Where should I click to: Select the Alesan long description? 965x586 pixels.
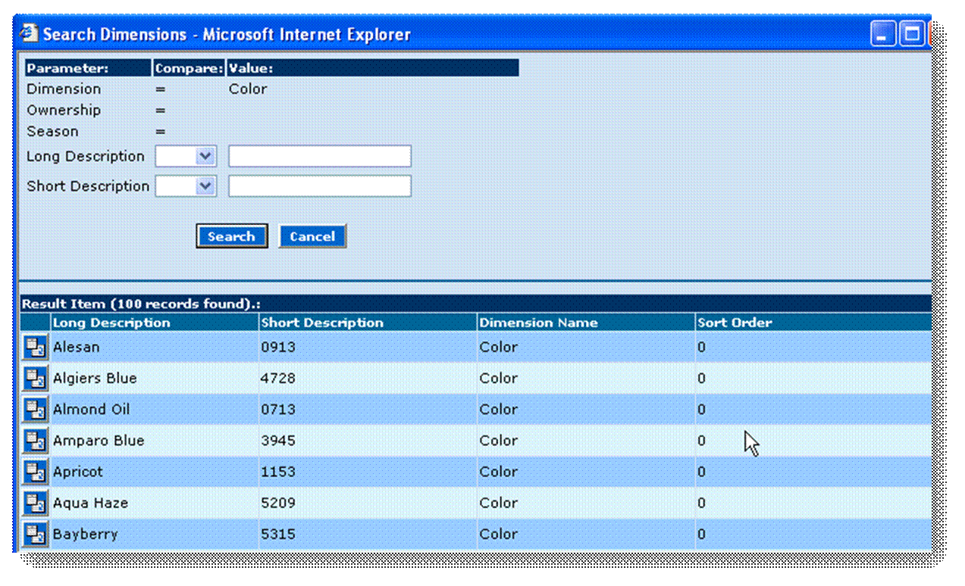[x=76, y=348]
